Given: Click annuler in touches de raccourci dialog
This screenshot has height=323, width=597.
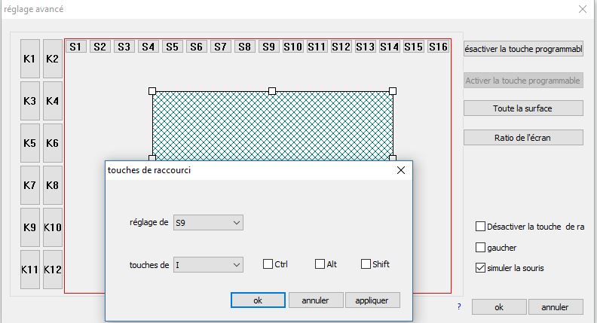Looking at the screenshot, I should click(316, 300).
